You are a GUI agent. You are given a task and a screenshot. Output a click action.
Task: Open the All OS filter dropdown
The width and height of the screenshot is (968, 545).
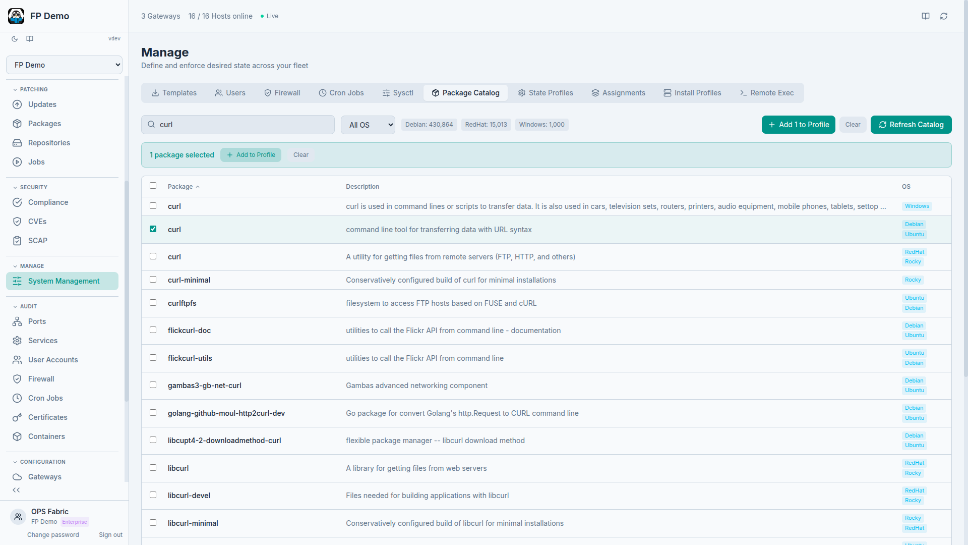coord(368,125)
